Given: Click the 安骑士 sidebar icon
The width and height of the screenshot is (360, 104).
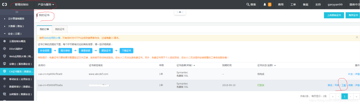Looking at the screenshot, I should [x=4, y=64].
